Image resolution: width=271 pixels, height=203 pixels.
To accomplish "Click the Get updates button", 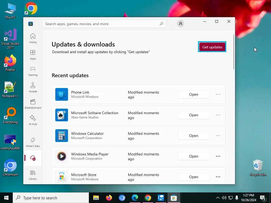I will [x=212, y=47].
